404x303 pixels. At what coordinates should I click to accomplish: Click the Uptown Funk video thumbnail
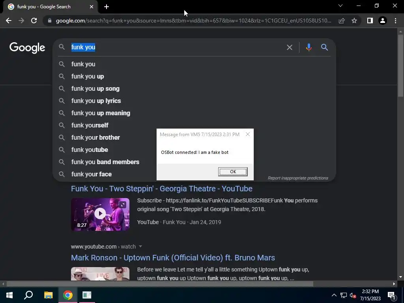[x=100, y=274]
